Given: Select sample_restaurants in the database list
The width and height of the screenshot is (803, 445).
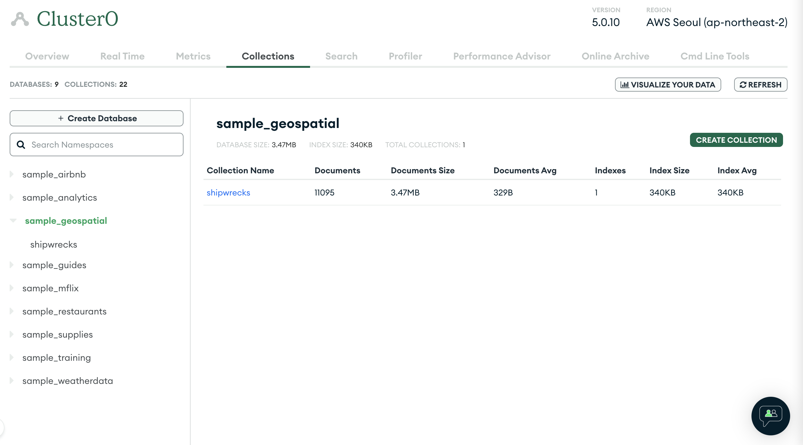Looking at the screenshot, I should [x=64, y=311].
